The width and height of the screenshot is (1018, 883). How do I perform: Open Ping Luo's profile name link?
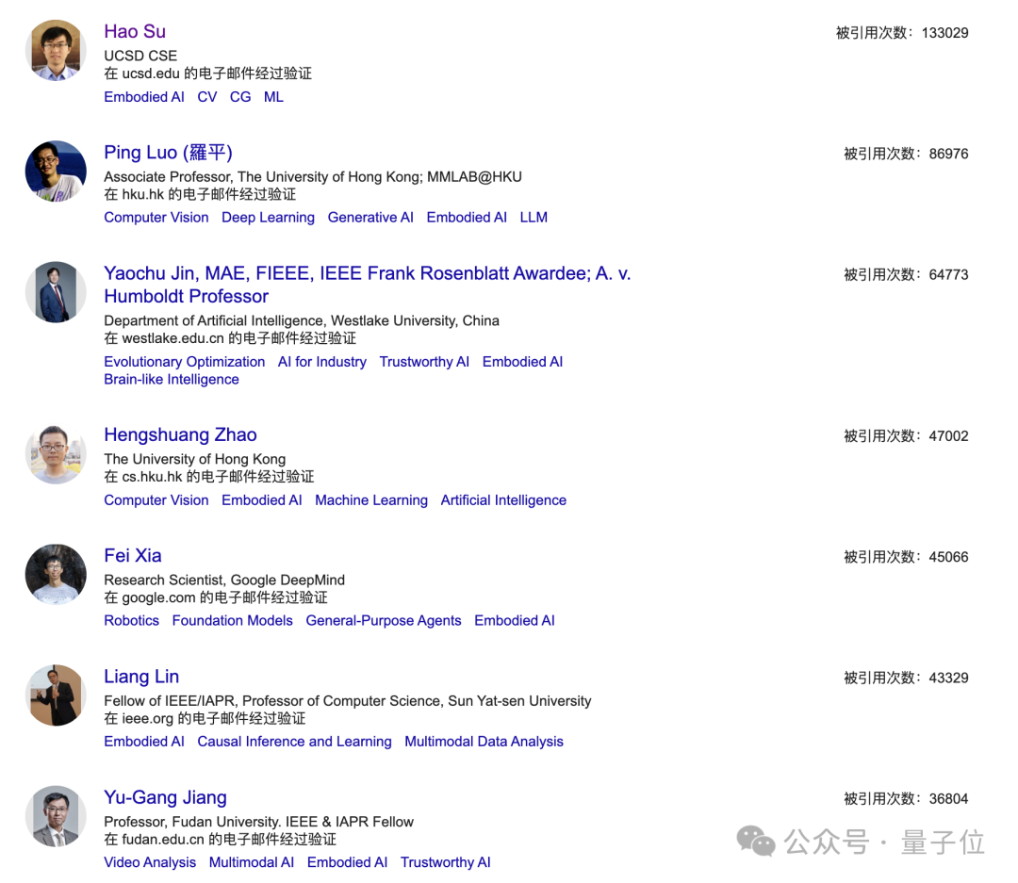coord(168,152)
